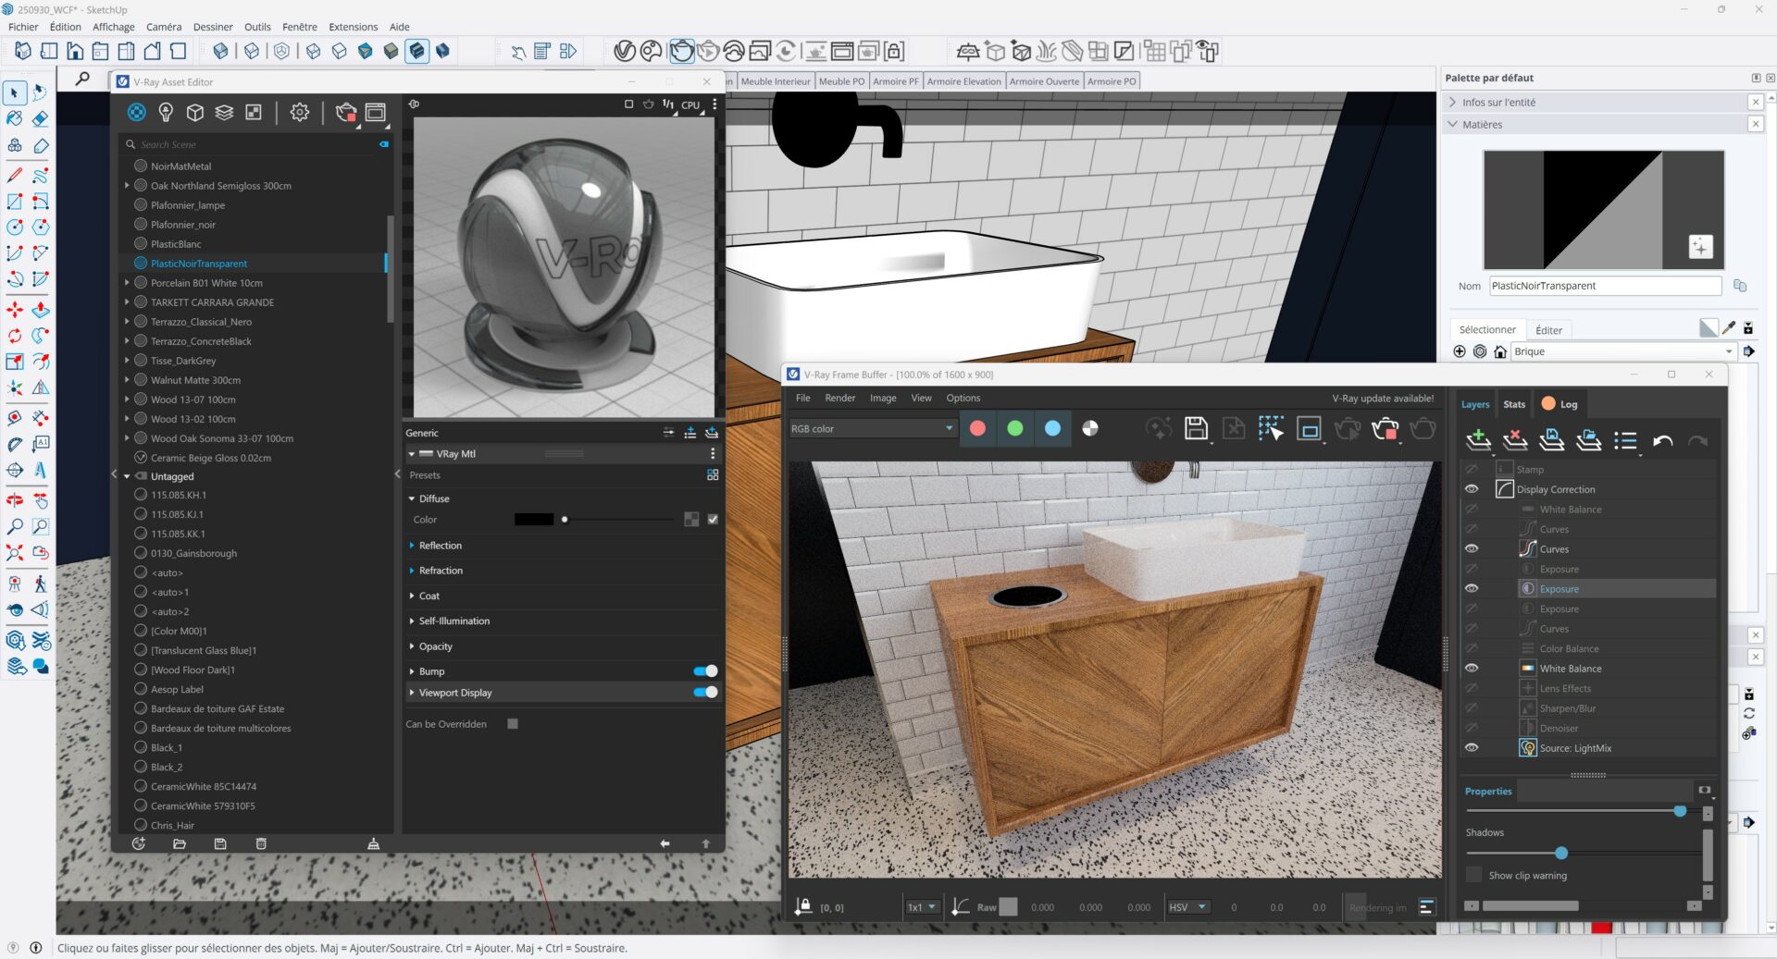
Task: Disable the Viewport Display toggle
Action: tap(705, 693)
